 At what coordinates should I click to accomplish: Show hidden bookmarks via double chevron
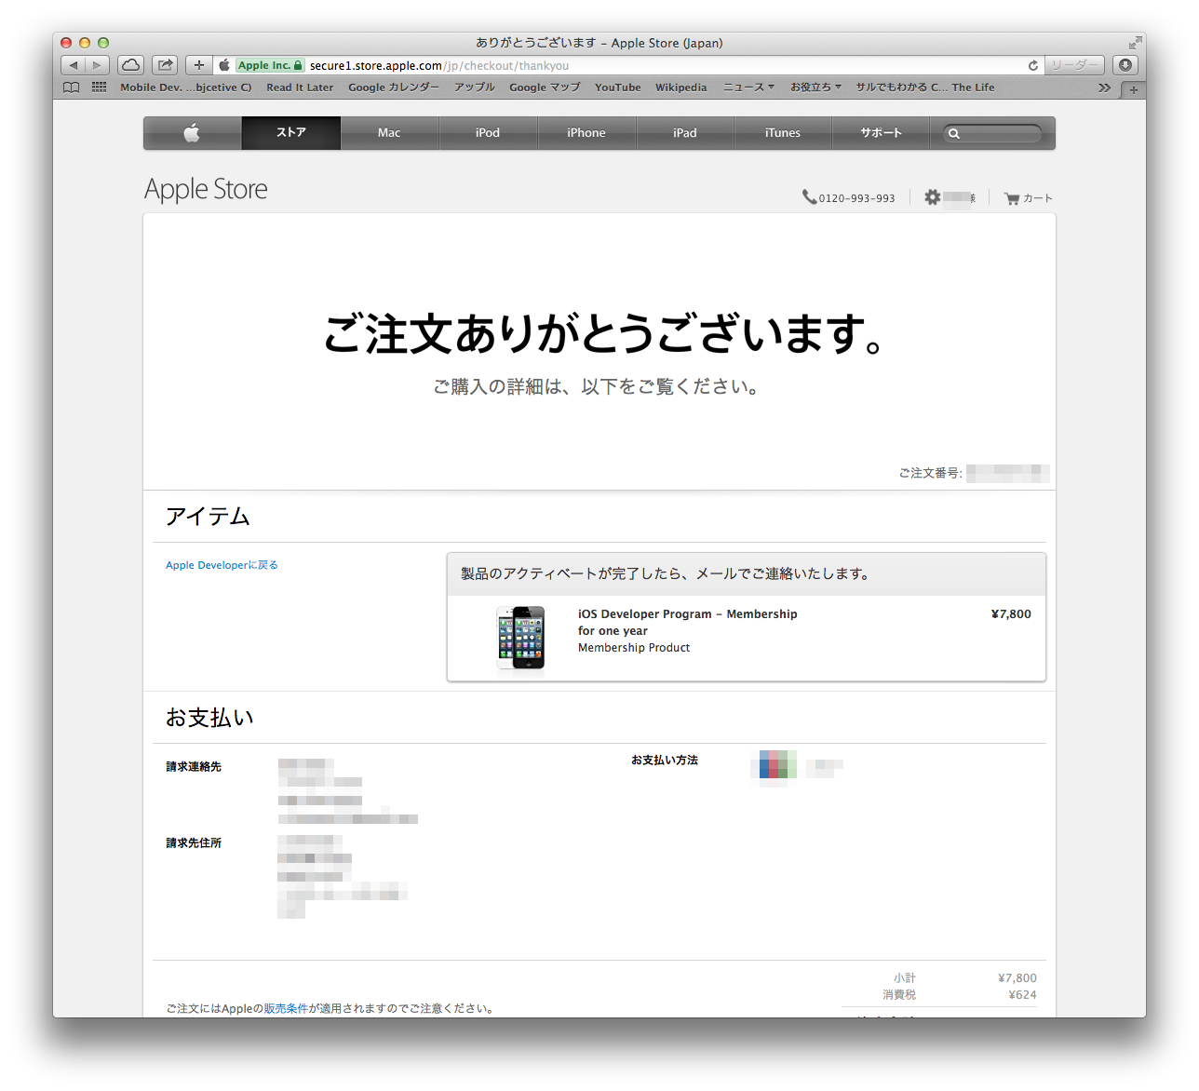pyautogui.click(x=1104, y=88)
